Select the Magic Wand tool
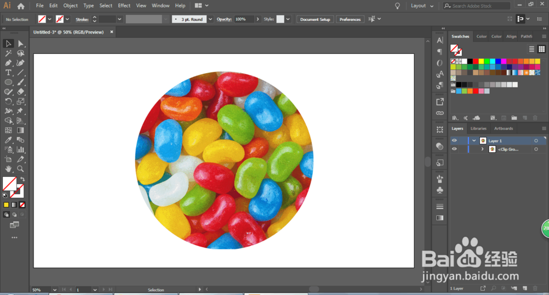Image resolution: width=549 pixels, height=295 pixels. 8,53
